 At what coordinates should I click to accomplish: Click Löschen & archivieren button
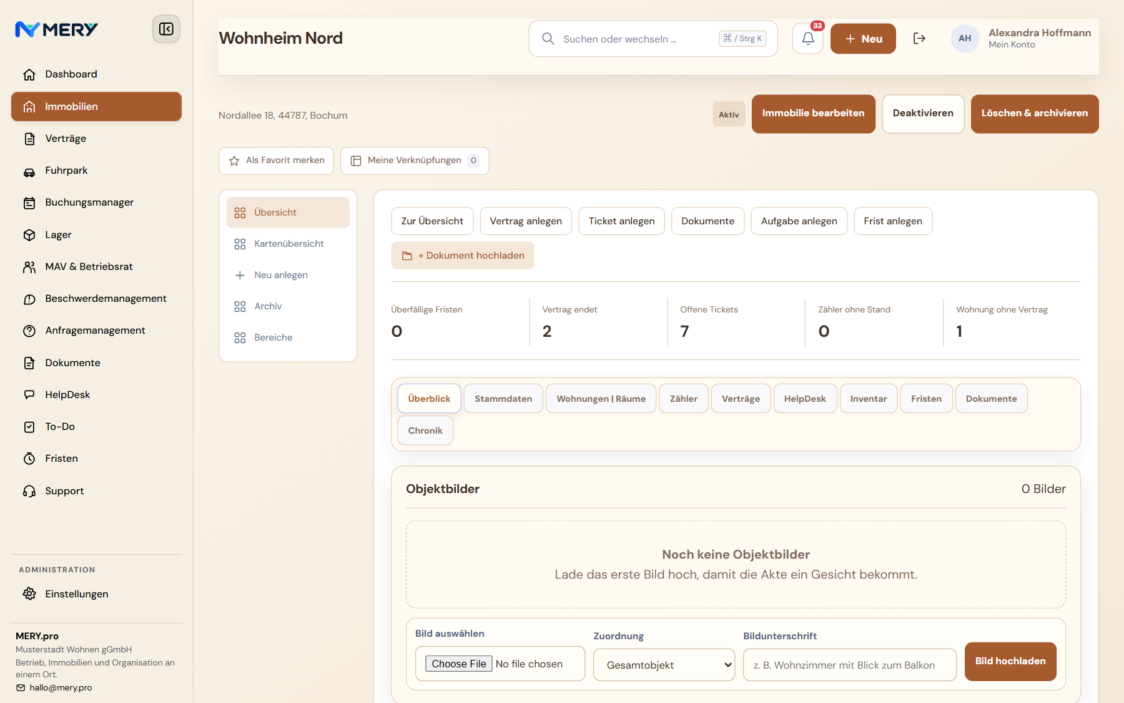[x=1035, y=114]
